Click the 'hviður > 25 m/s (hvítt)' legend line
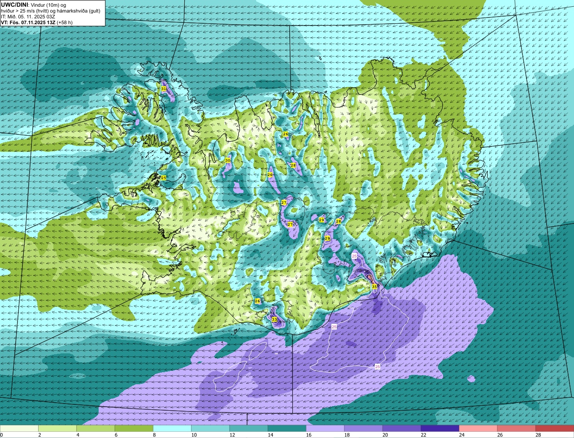Image resolution: width=574 pixels, height=438 pixels. pos(50,11)
